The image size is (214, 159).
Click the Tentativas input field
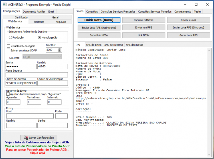click(34, 102)
